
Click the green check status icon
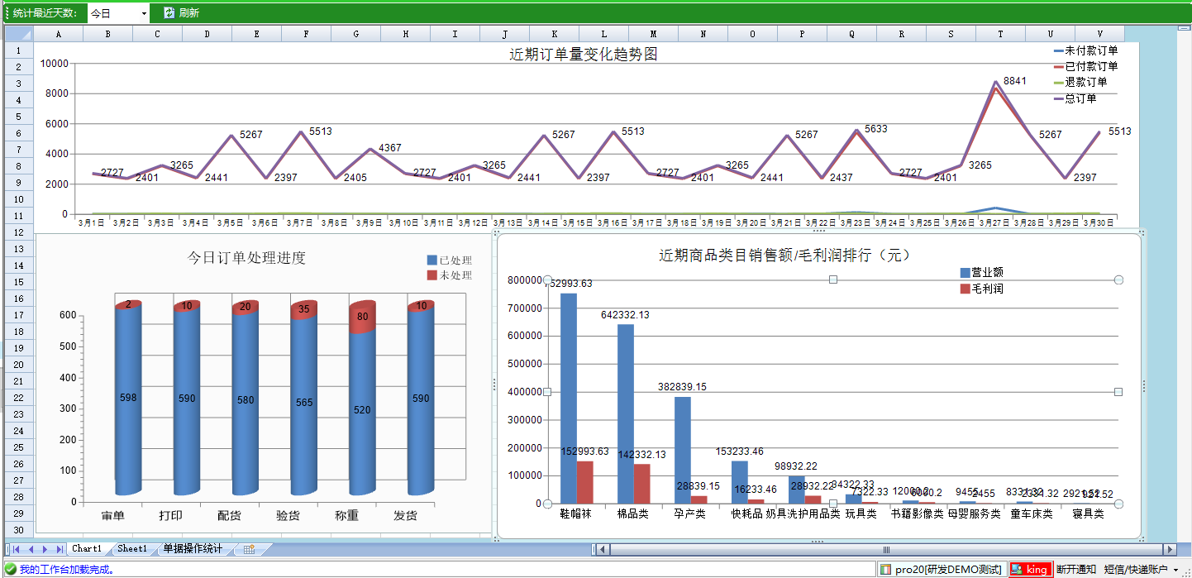pos(10,569)
